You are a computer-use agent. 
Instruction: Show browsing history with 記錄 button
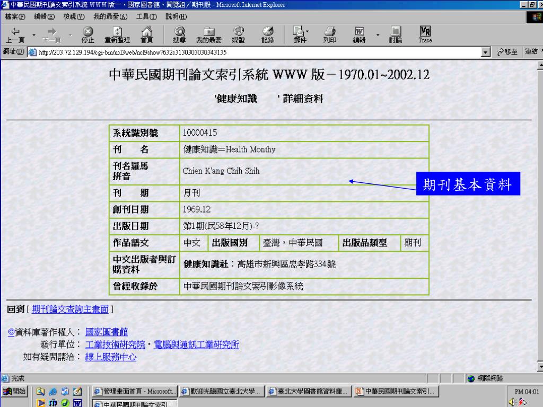point(268,35)
